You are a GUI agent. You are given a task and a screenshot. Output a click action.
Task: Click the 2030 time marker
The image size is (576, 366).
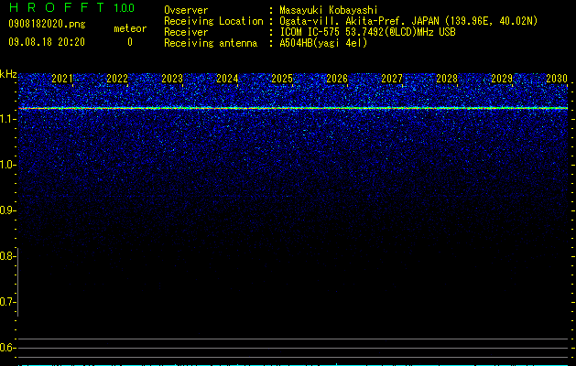[557, 79]
